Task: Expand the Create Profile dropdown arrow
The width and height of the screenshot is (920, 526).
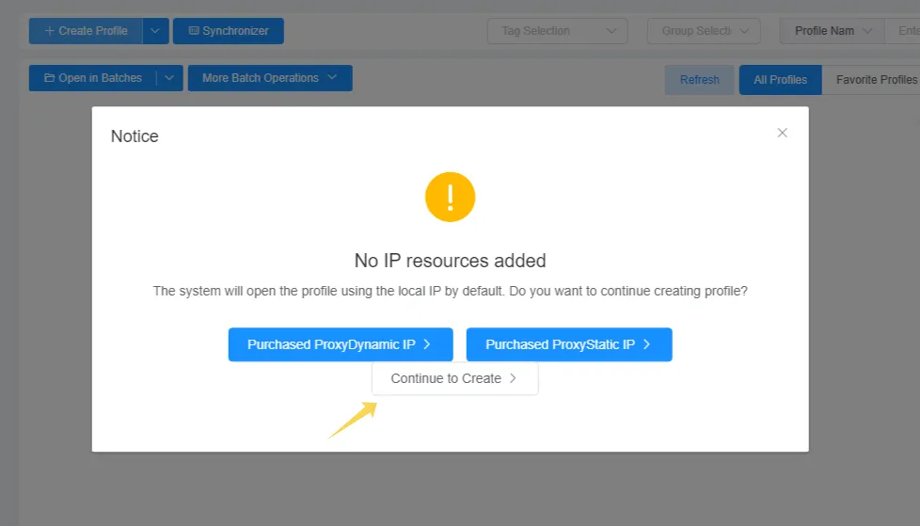Action: click(x=155, y=30)
